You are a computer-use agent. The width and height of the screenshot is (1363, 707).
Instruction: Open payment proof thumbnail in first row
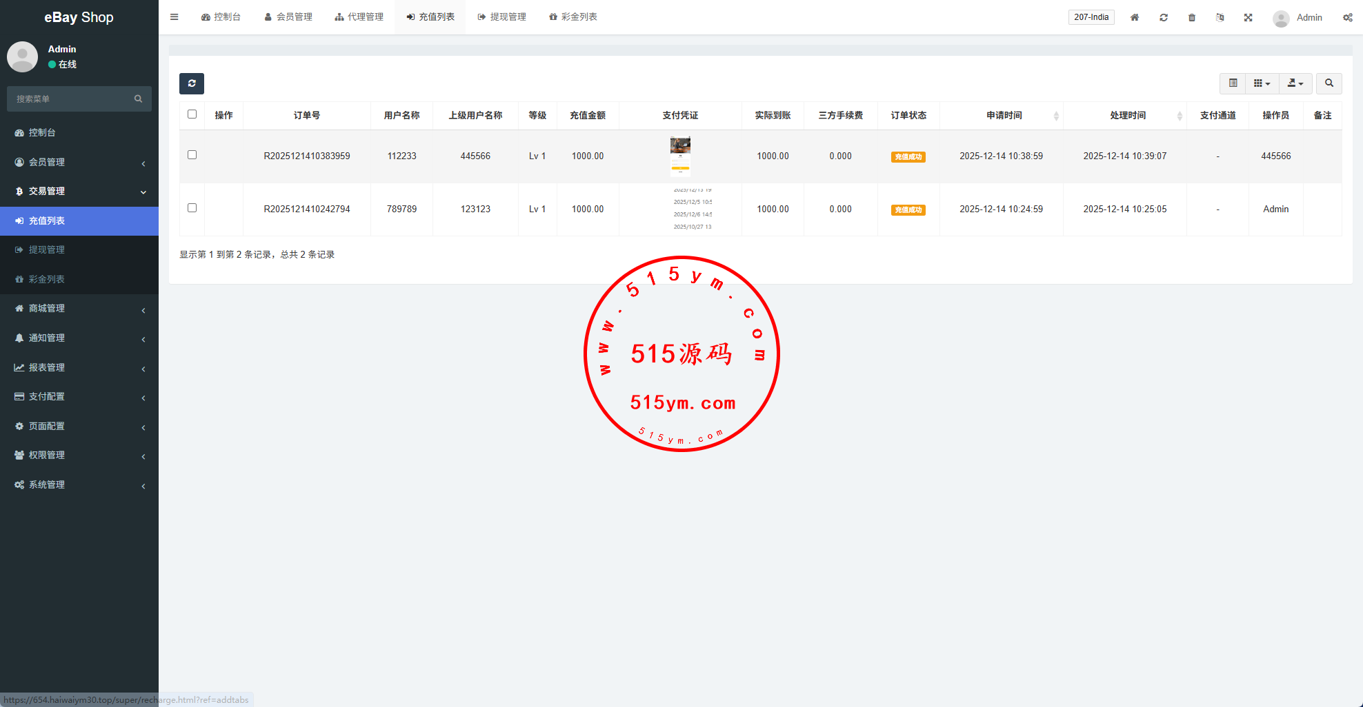[680, 156]
